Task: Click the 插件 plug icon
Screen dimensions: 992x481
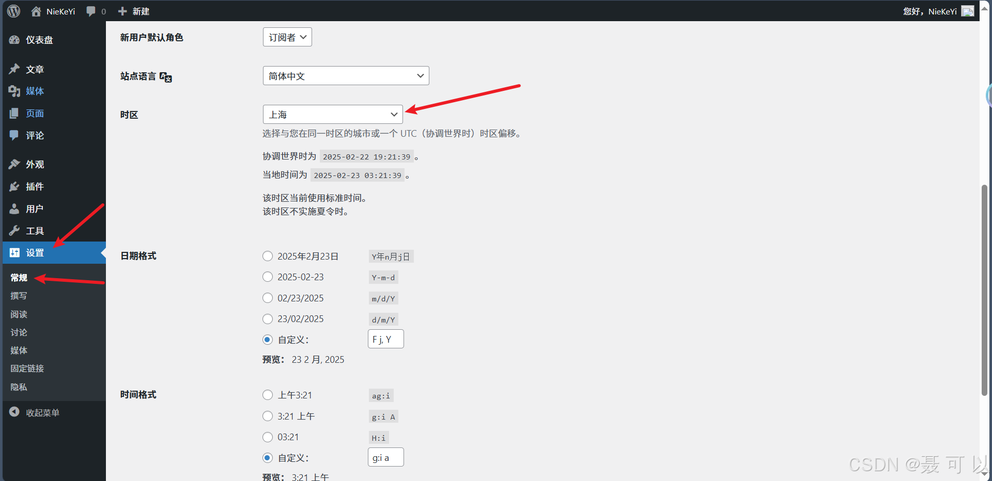Action: pos(14,186)
